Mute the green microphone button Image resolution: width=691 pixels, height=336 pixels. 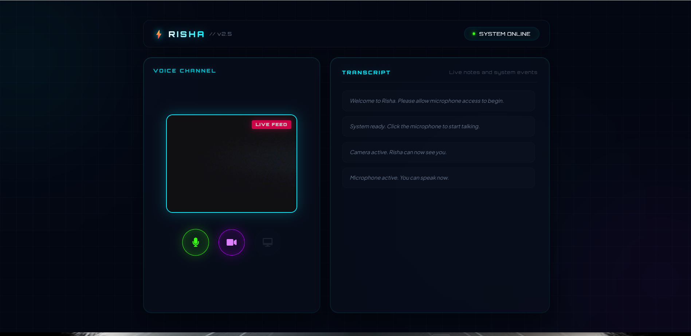point(196,242)
